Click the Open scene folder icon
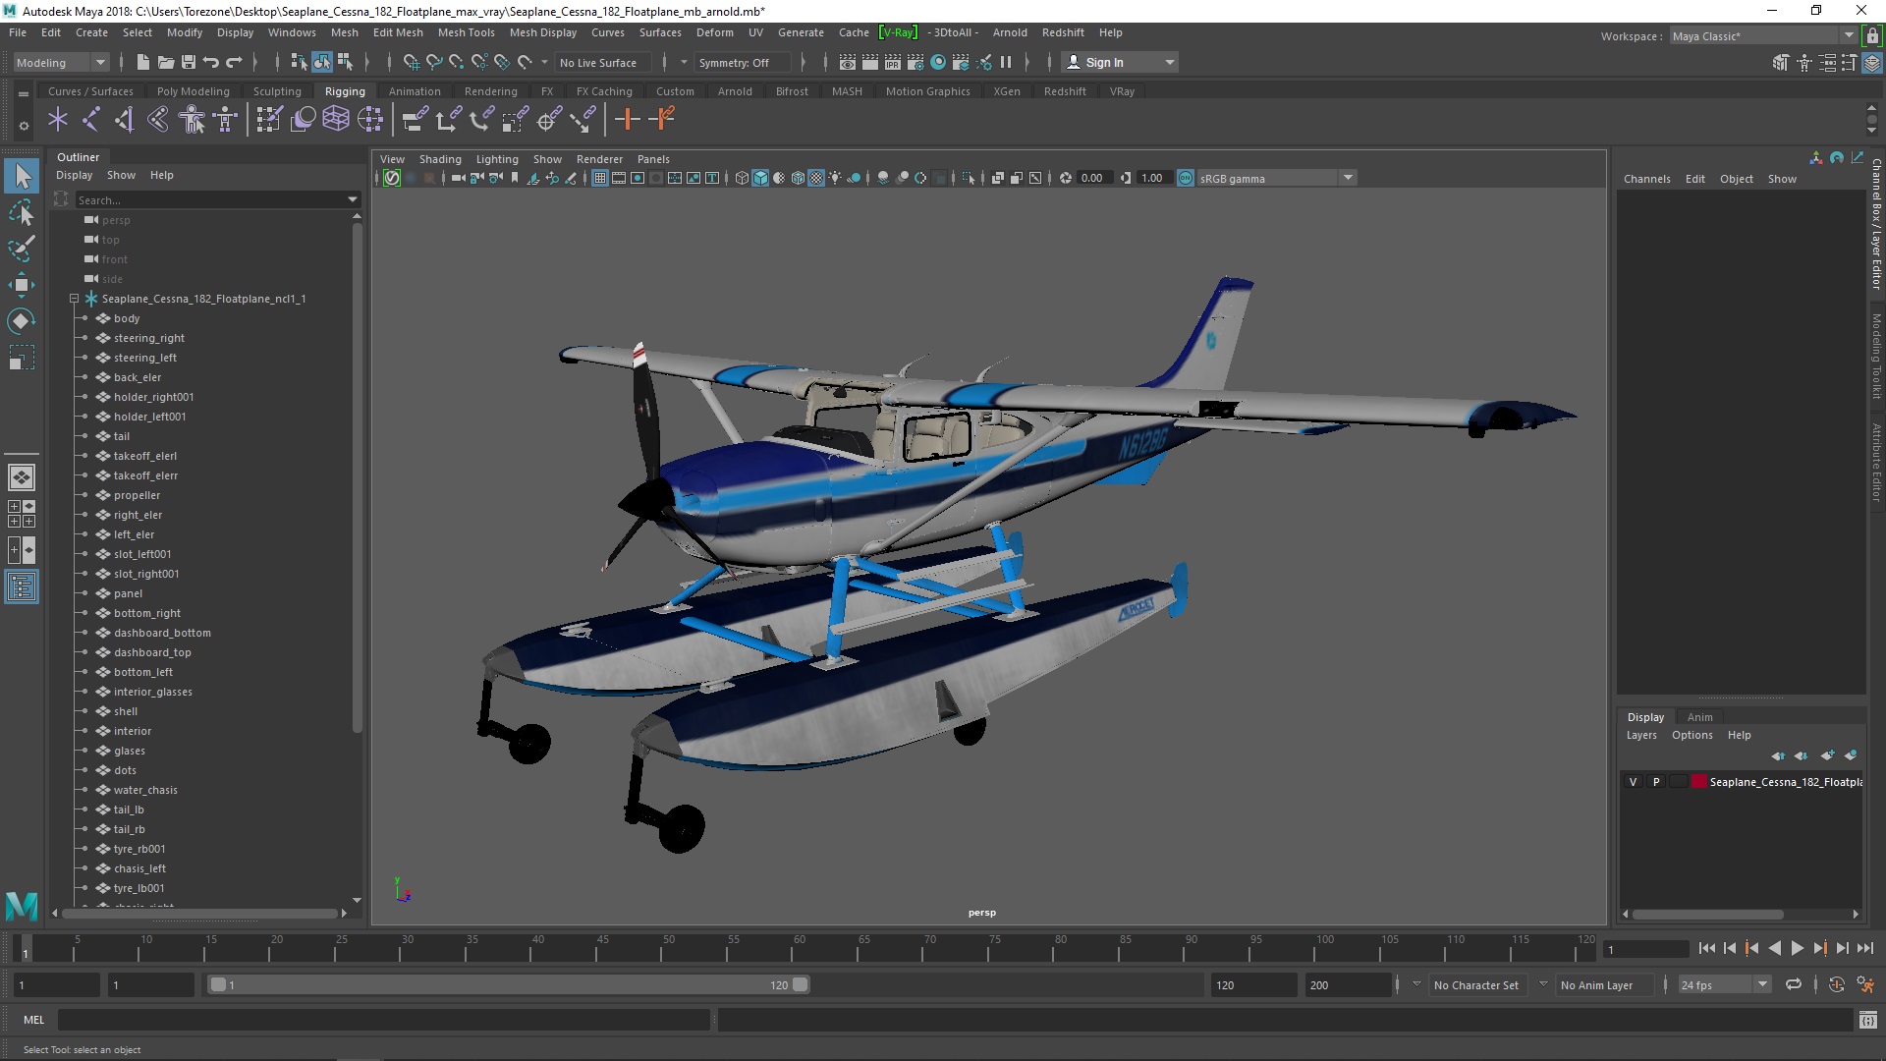 click(x=165, y=62)
